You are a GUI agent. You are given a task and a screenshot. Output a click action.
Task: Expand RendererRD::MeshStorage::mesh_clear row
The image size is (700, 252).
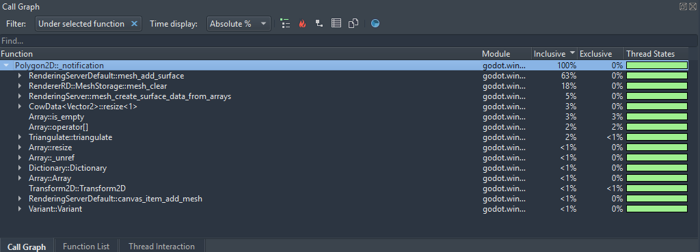pyautogui.click(x=20, y=86)
